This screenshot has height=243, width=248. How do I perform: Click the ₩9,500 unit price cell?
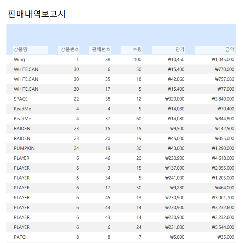pyautogui.click(x=177, y=129)
